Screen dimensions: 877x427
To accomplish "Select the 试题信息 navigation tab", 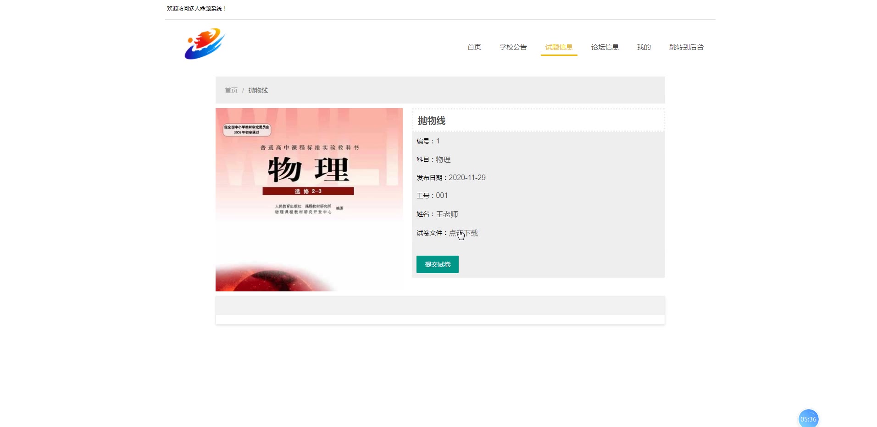I will [559, 47].
